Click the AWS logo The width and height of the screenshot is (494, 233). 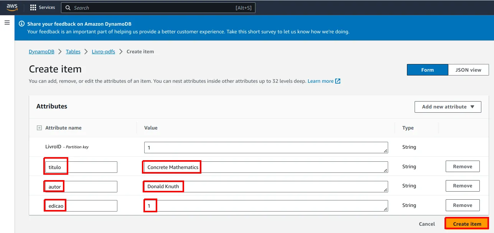coord(12,8)
